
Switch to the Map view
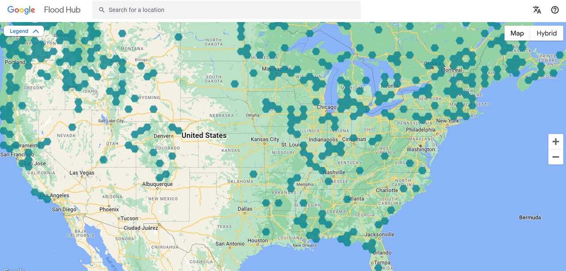(x=517, y=33)
